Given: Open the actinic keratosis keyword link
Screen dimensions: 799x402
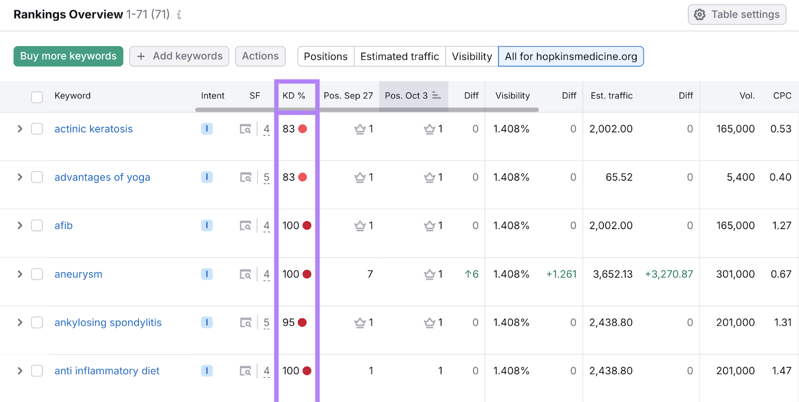Looking at the screenshot, I should pyautogui.click(x=93, y=129).
